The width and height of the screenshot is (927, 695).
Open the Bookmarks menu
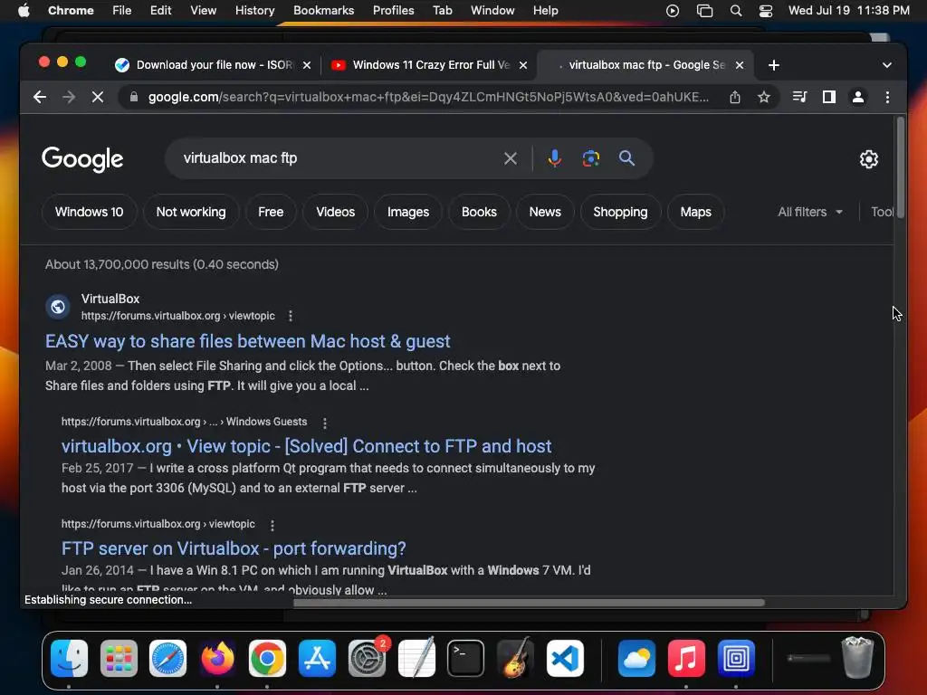(x=323, y=11)
